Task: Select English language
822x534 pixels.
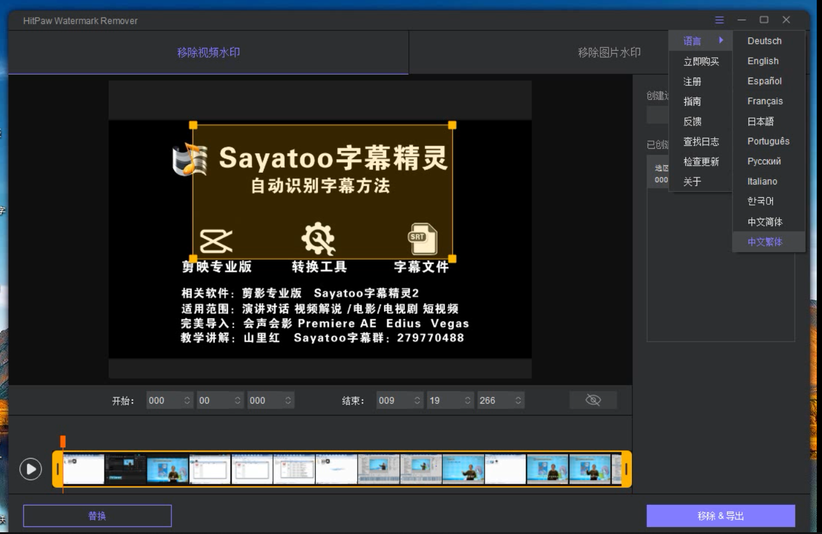Action: click(x=769, y=61)
